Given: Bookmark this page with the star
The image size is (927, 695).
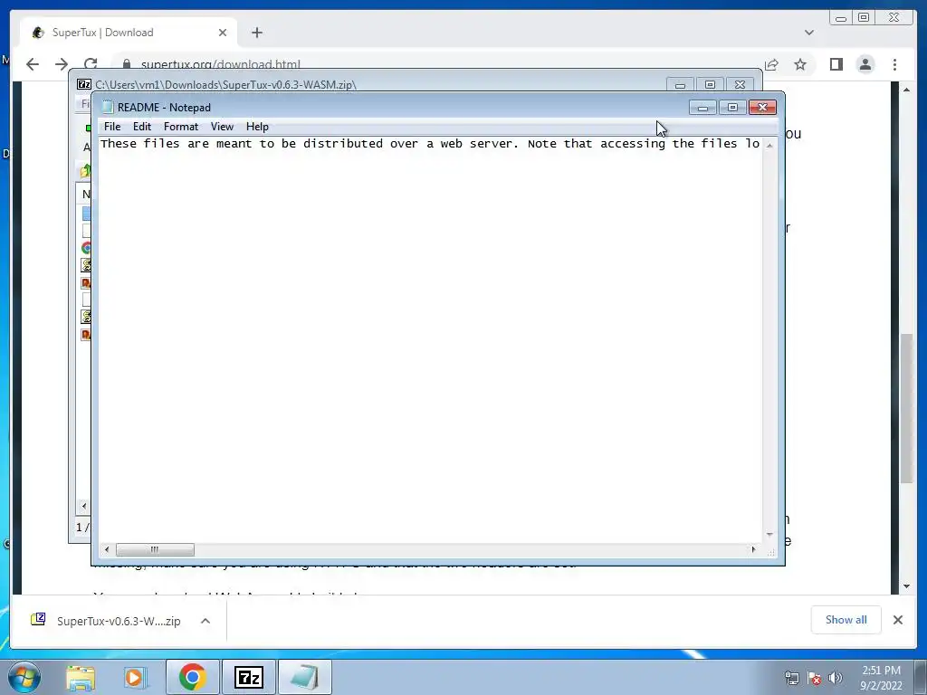Looking at the screenshot, I should coord(800,64).
